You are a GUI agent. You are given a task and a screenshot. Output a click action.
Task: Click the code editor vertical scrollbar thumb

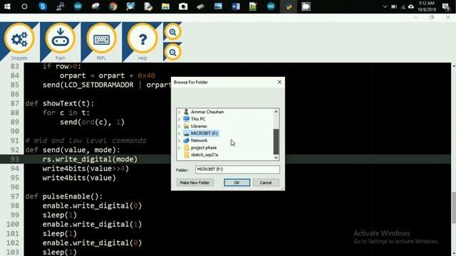click(x=454, y=208)
